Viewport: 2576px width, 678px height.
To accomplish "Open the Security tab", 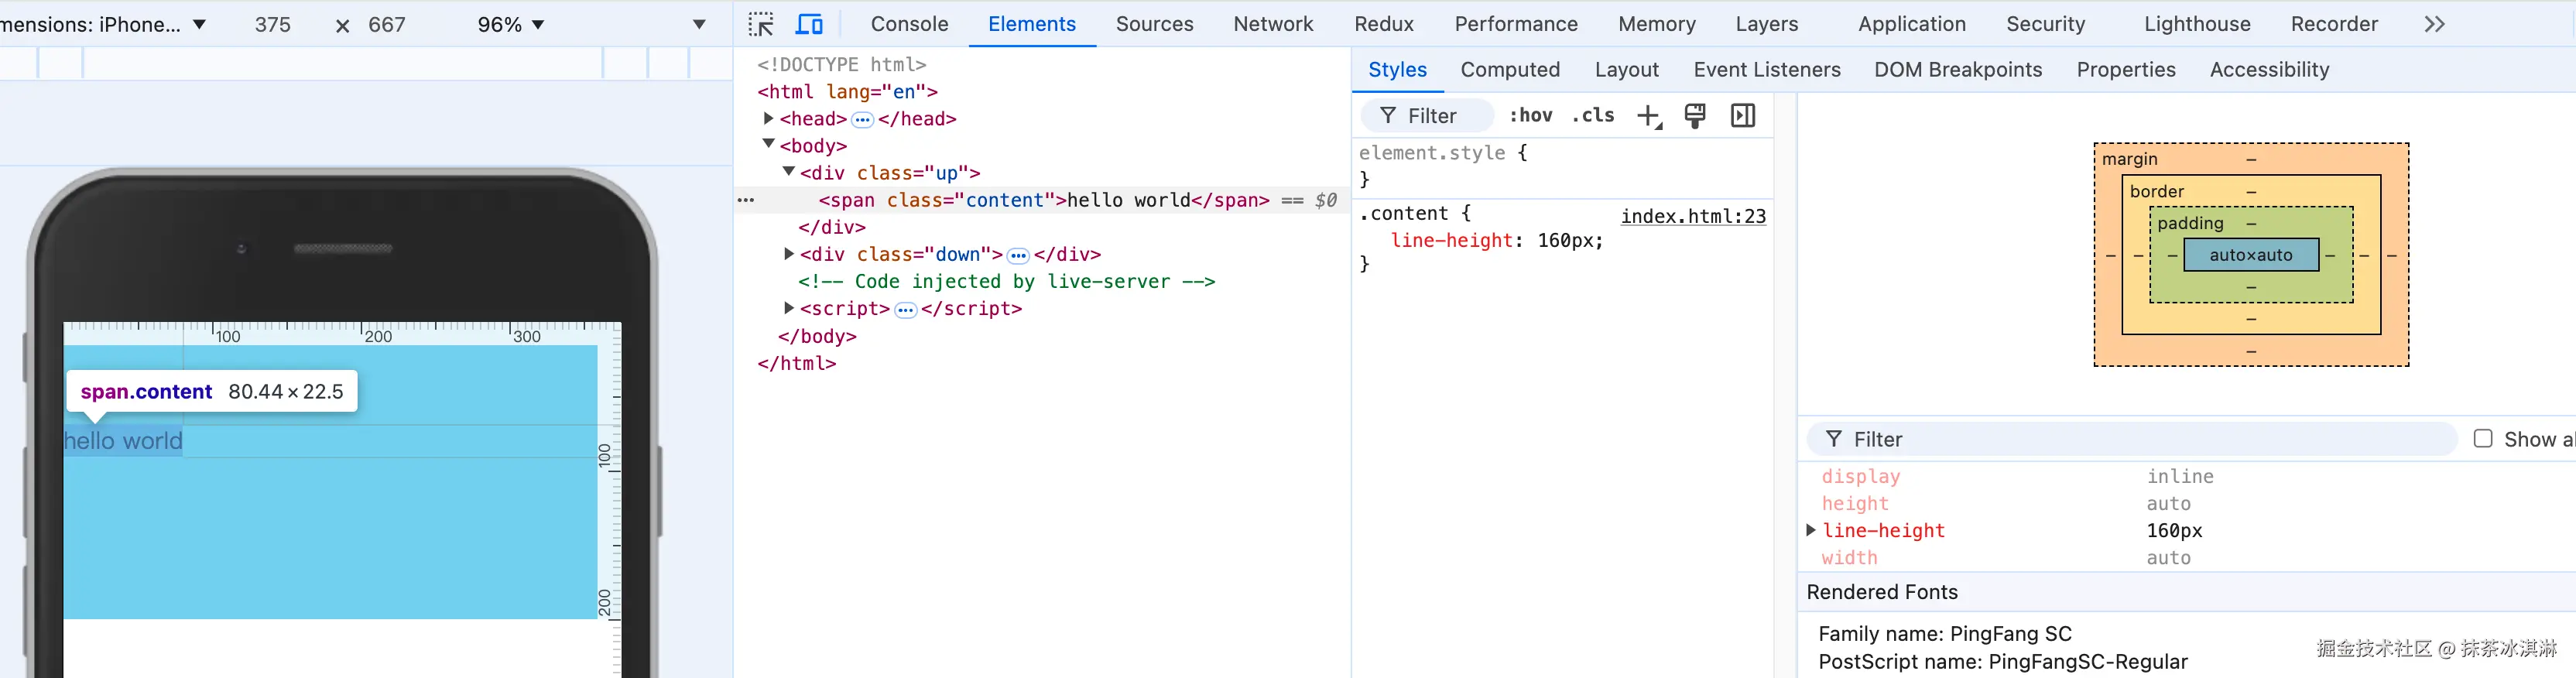I will [2045, 24].
